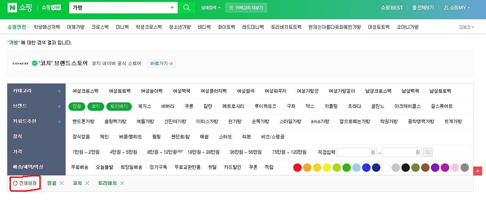Select the navy color swatch
486x203 pixels.
point(376,168)
